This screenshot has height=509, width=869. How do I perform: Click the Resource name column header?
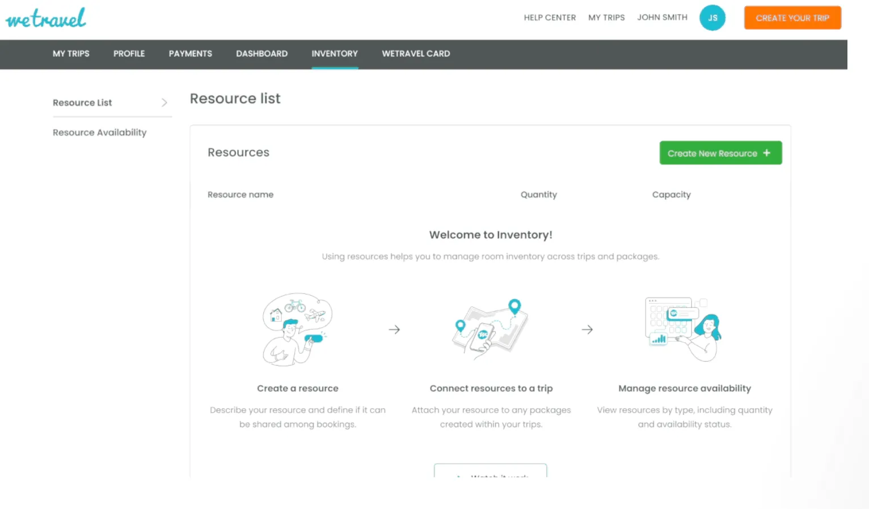[x=241, y=194]
